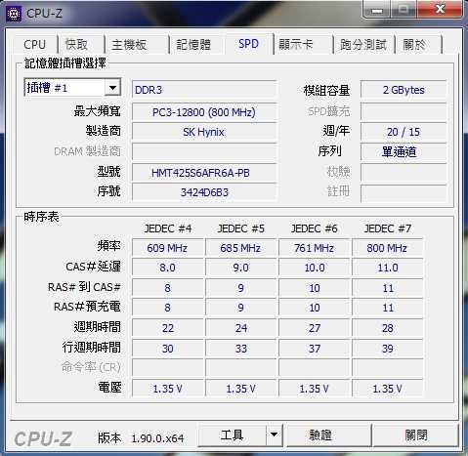This screenshot has width=468, height=456.
Task: Click the JEDEC #4 column header
Action: click(168, 228)
